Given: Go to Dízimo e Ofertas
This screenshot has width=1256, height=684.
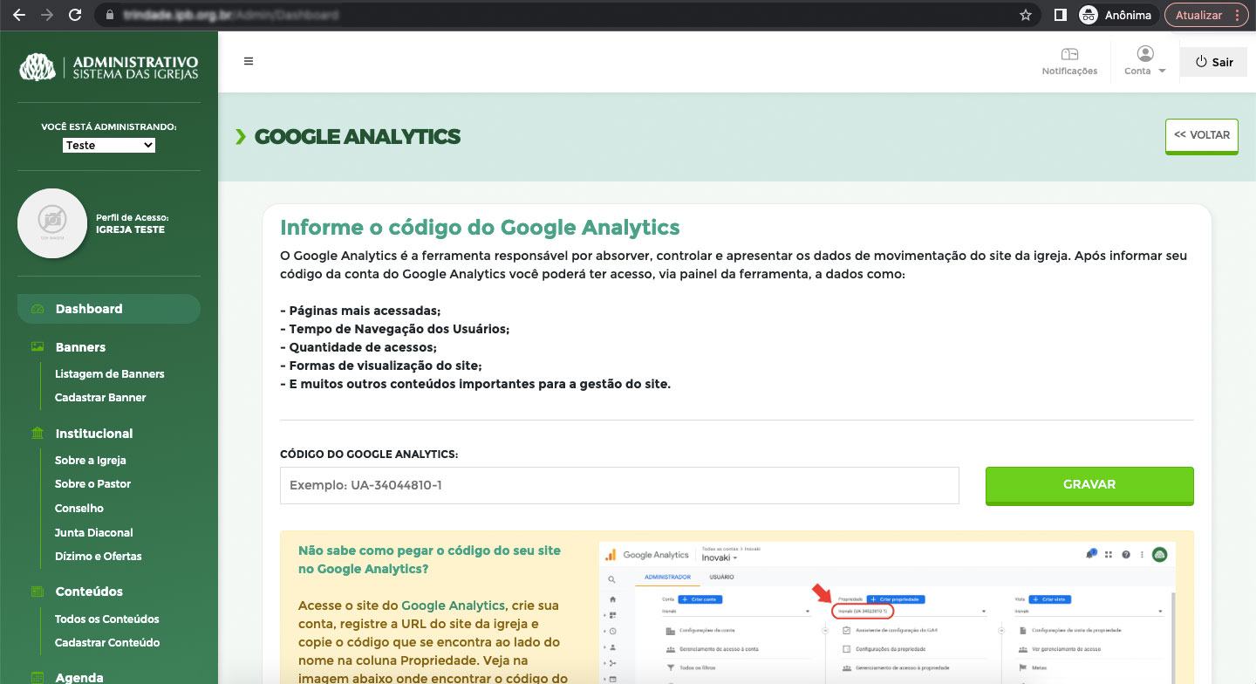Looking at the screenshot, I should [98, 556].
